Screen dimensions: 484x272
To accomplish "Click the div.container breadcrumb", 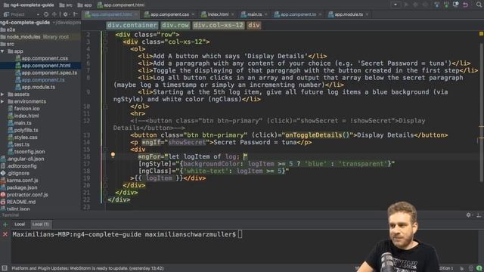I will pyautogui.click(x=132, y=25).
